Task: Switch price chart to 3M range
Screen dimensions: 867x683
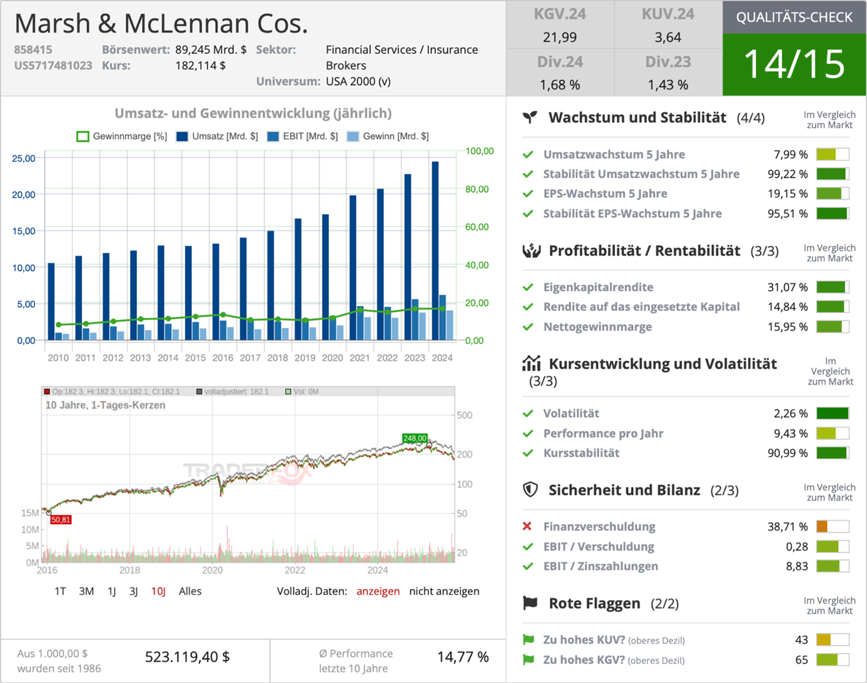Action: pos(86,591)
